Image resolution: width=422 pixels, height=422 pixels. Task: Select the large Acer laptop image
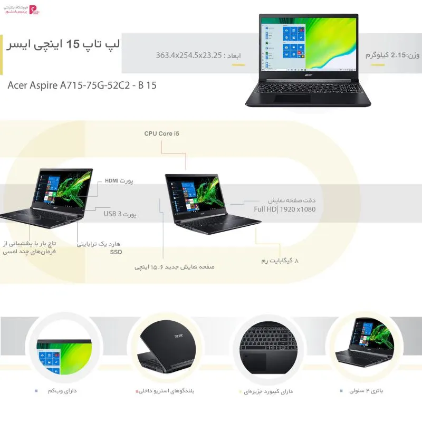308,60
